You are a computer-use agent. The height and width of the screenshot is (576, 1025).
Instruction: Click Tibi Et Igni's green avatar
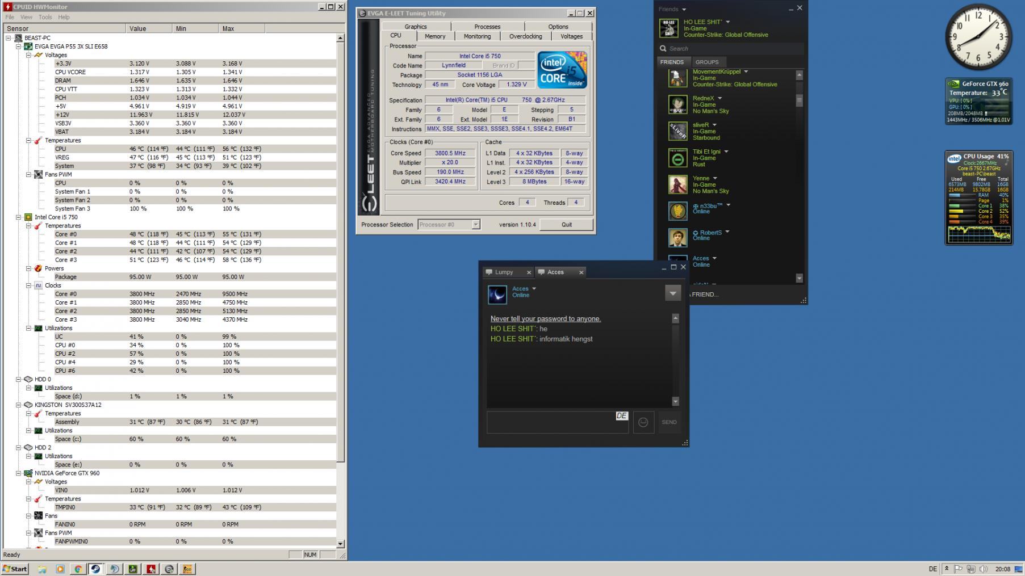point(677,158)
